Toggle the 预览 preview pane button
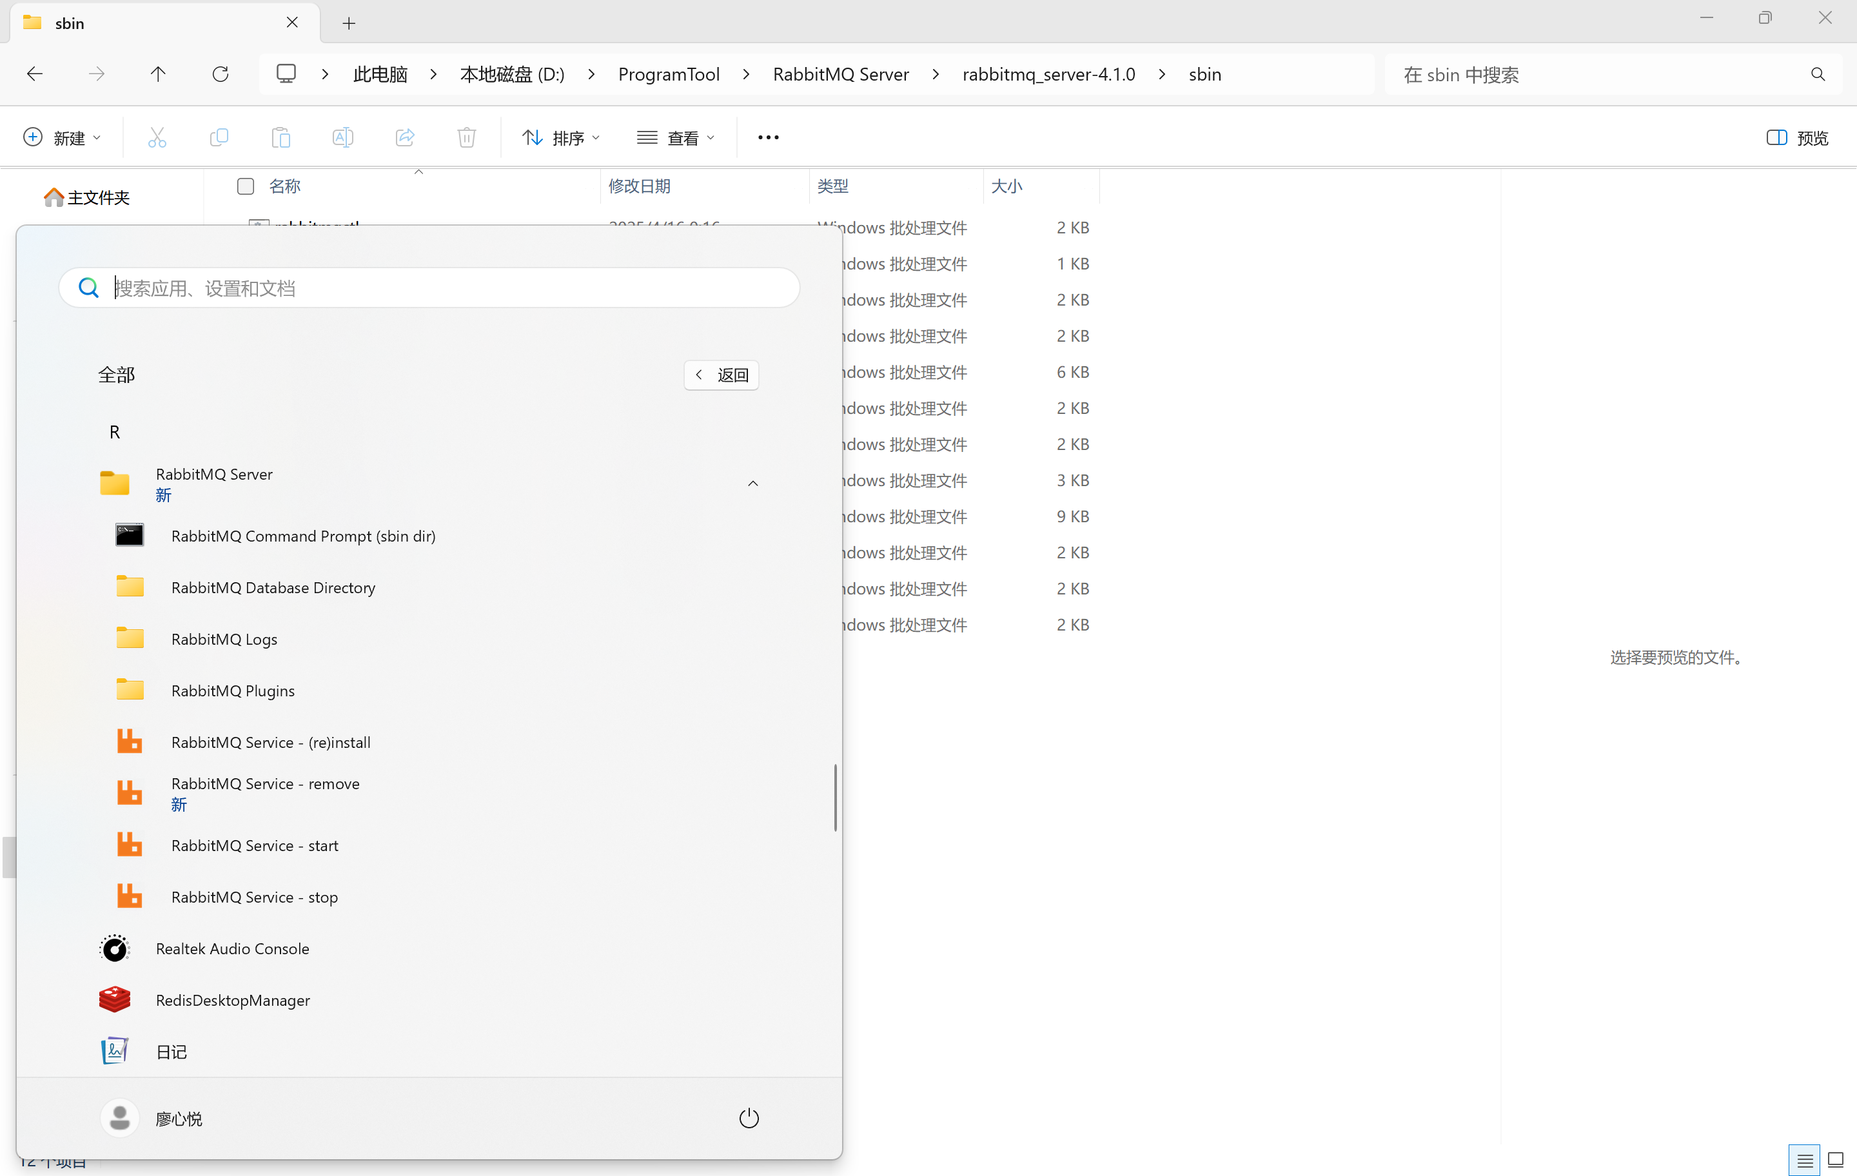The height and width of the screenshot is (1176, 1857). click(1797, 137)
